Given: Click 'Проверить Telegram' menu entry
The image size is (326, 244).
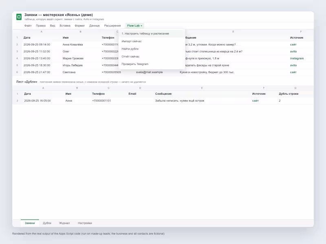Looking at the screenshot, I should click(x=152, y=64).
